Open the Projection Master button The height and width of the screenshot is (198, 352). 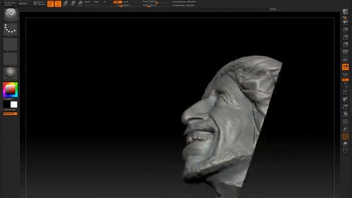pos(10,4)
